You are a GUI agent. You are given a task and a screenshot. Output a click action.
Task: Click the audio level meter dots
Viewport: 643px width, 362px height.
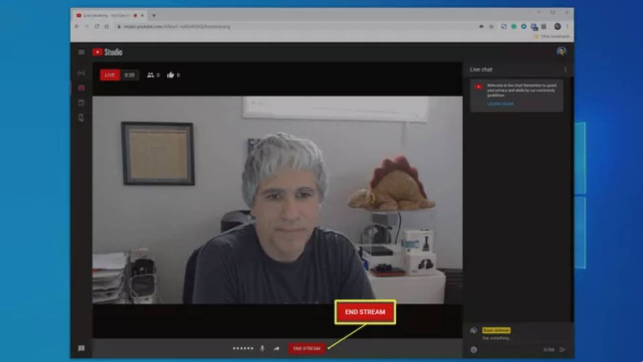pyautogui.click(x=243, y=349)
